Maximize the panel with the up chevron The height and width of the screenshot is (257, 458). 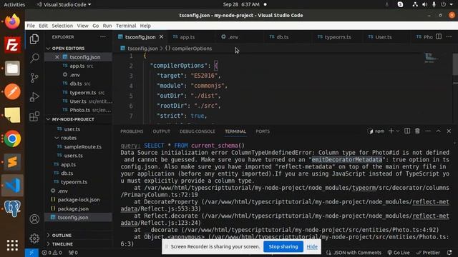click(439, 131)
